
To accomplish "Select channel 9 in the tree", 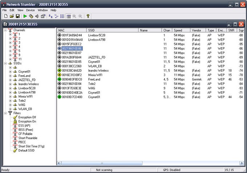I will click(x=19, y=55).
